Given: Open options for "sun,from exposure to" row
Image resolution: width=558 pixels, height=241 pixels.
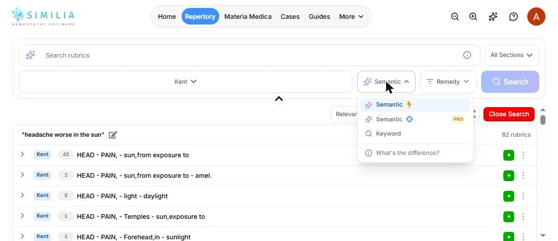Looking at the screenshot, I should click(x=523, y=155).
